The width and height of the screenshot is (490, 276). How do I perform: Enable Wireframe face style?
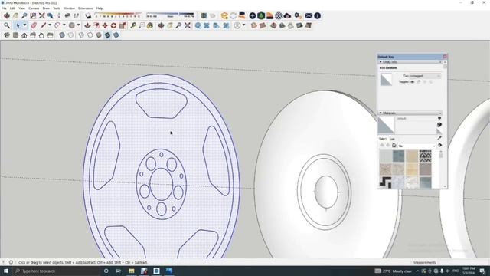(82, 35)
